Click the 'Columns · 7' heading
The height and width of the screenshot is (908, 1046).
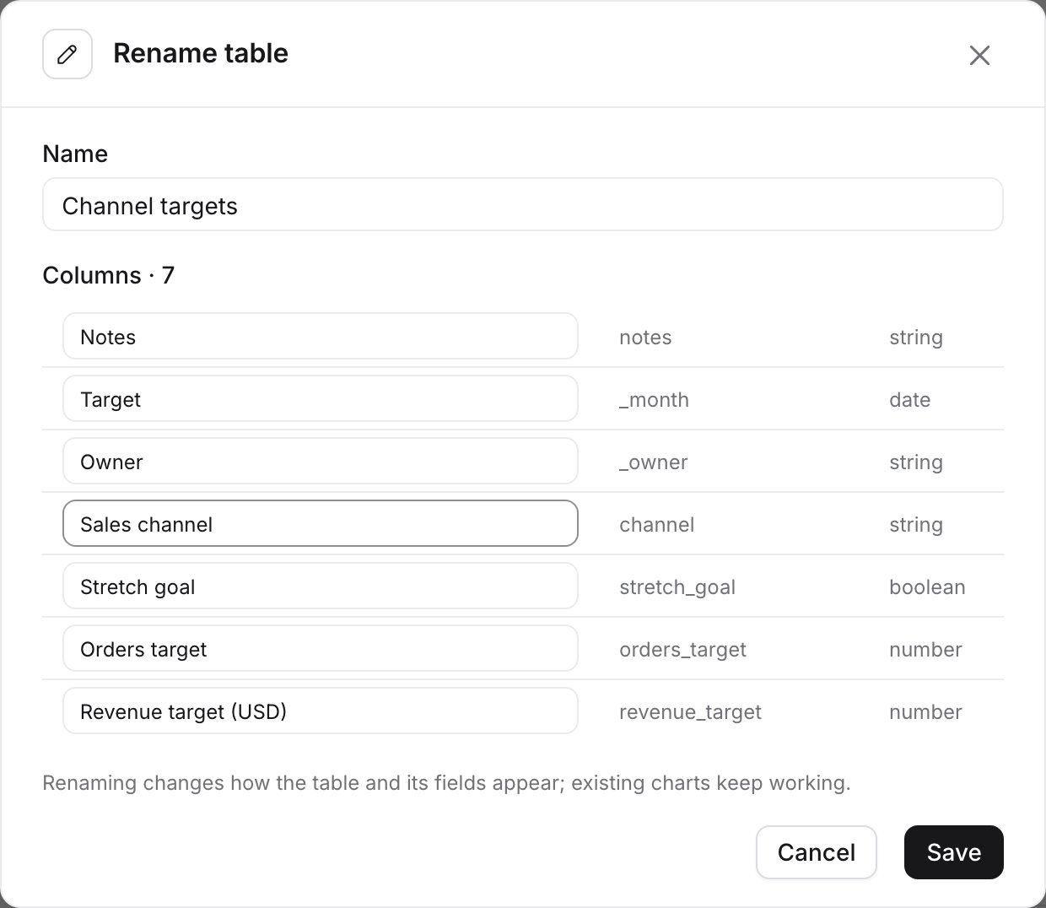pos(109,275)
